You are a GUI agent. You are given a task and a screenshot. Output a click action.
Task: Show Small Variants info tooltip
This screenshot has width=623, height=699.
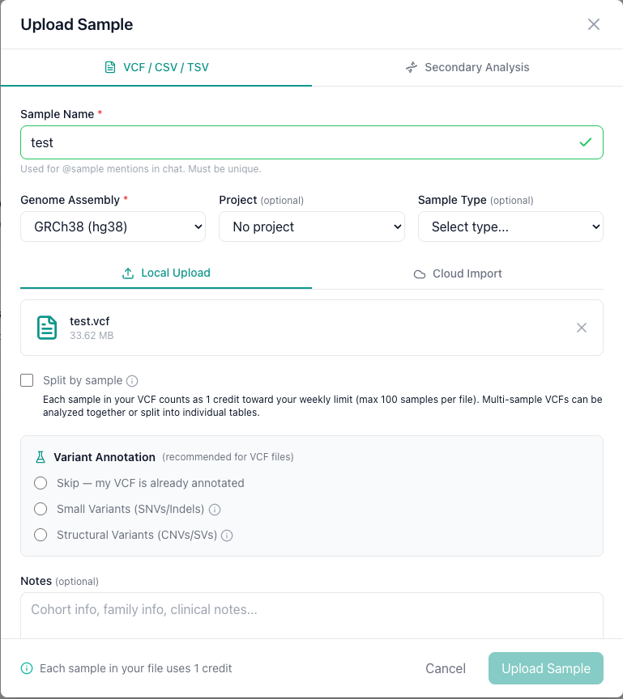(215, 510)
